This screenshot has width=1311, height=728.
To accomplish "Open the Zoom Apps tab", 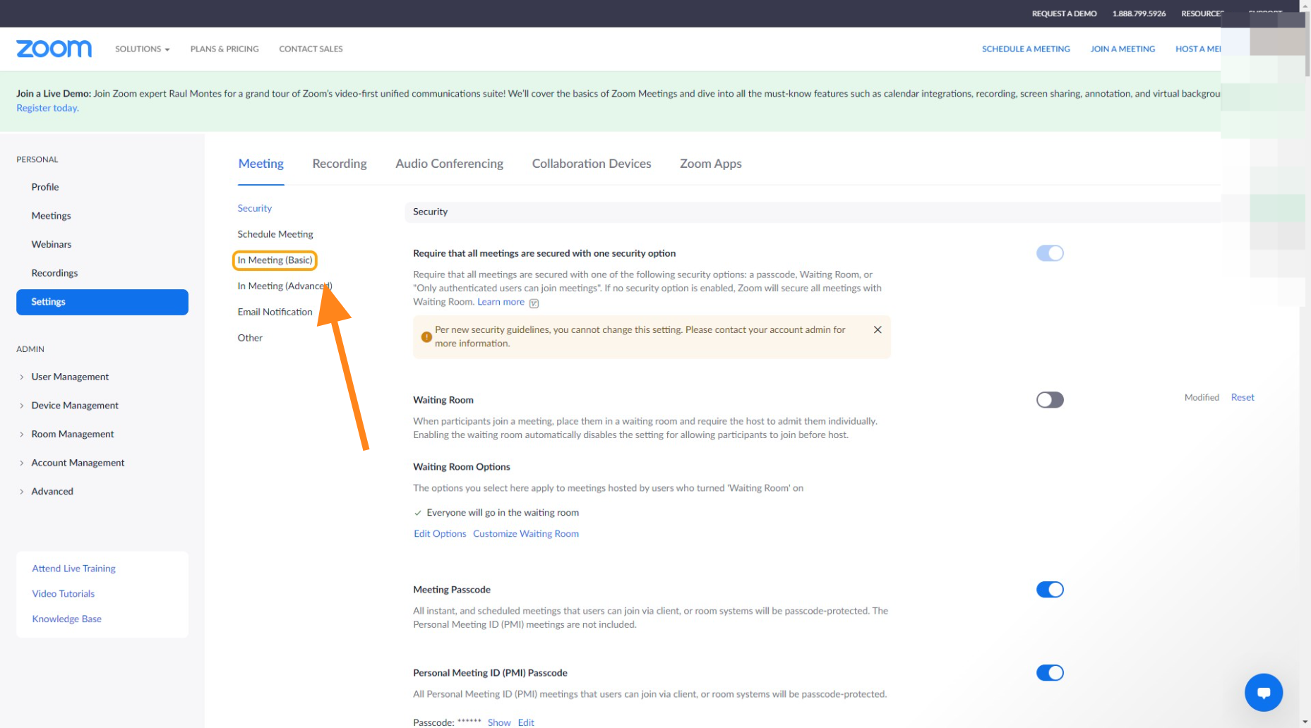I will pos(710,164).
